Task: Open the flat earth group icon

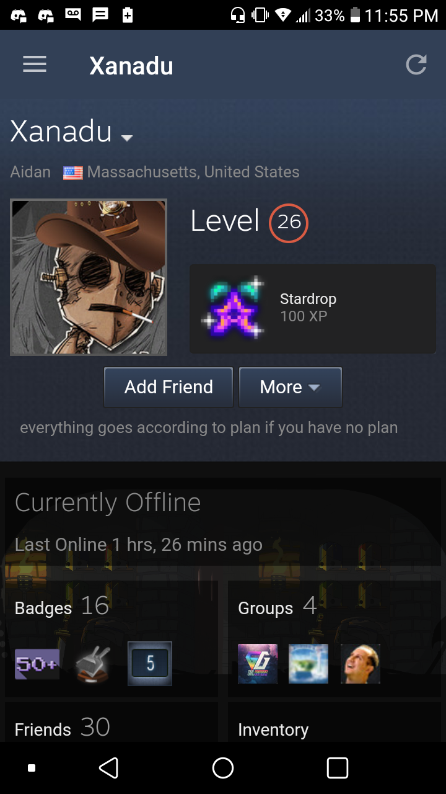Action: coord(308,664)
